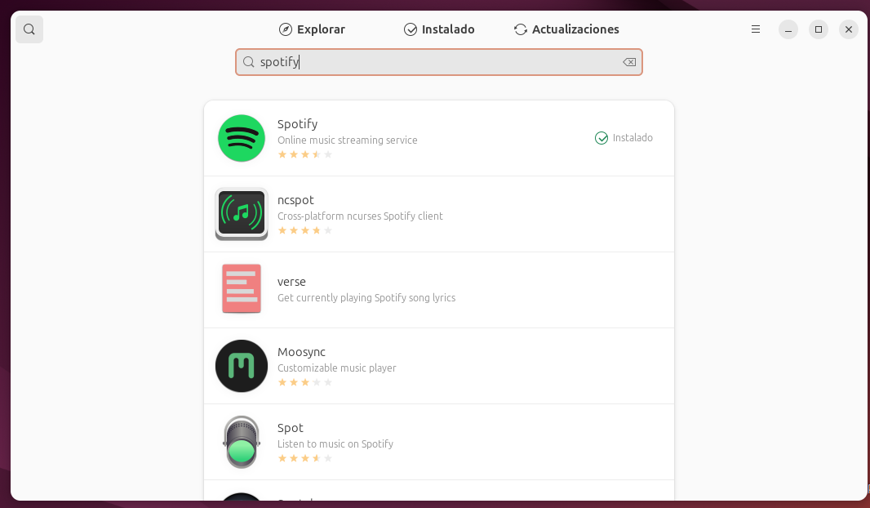
Task: Open the Actualizaciones tab
Action: (x=566, y=29)
